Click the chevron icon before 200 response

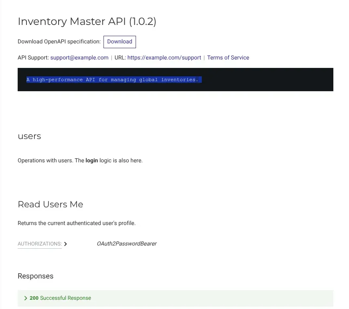point(26,298)
